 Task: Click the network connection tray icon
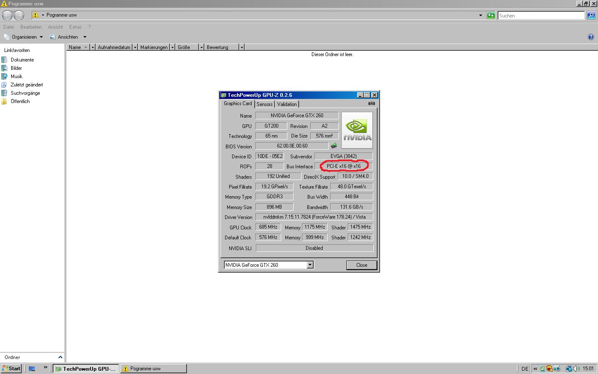[569, 369]
